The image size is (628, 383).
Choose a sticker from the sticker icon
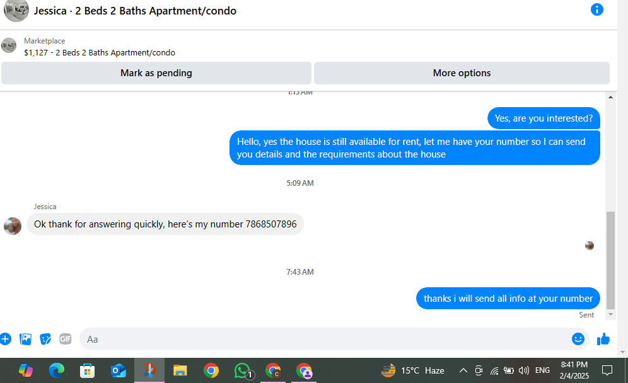45,339
